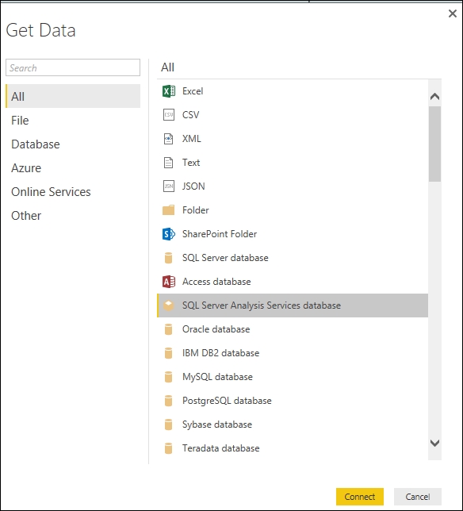Screen dimensions: 463x511
Task: Click the Folder icon
Action: point(169,210)
